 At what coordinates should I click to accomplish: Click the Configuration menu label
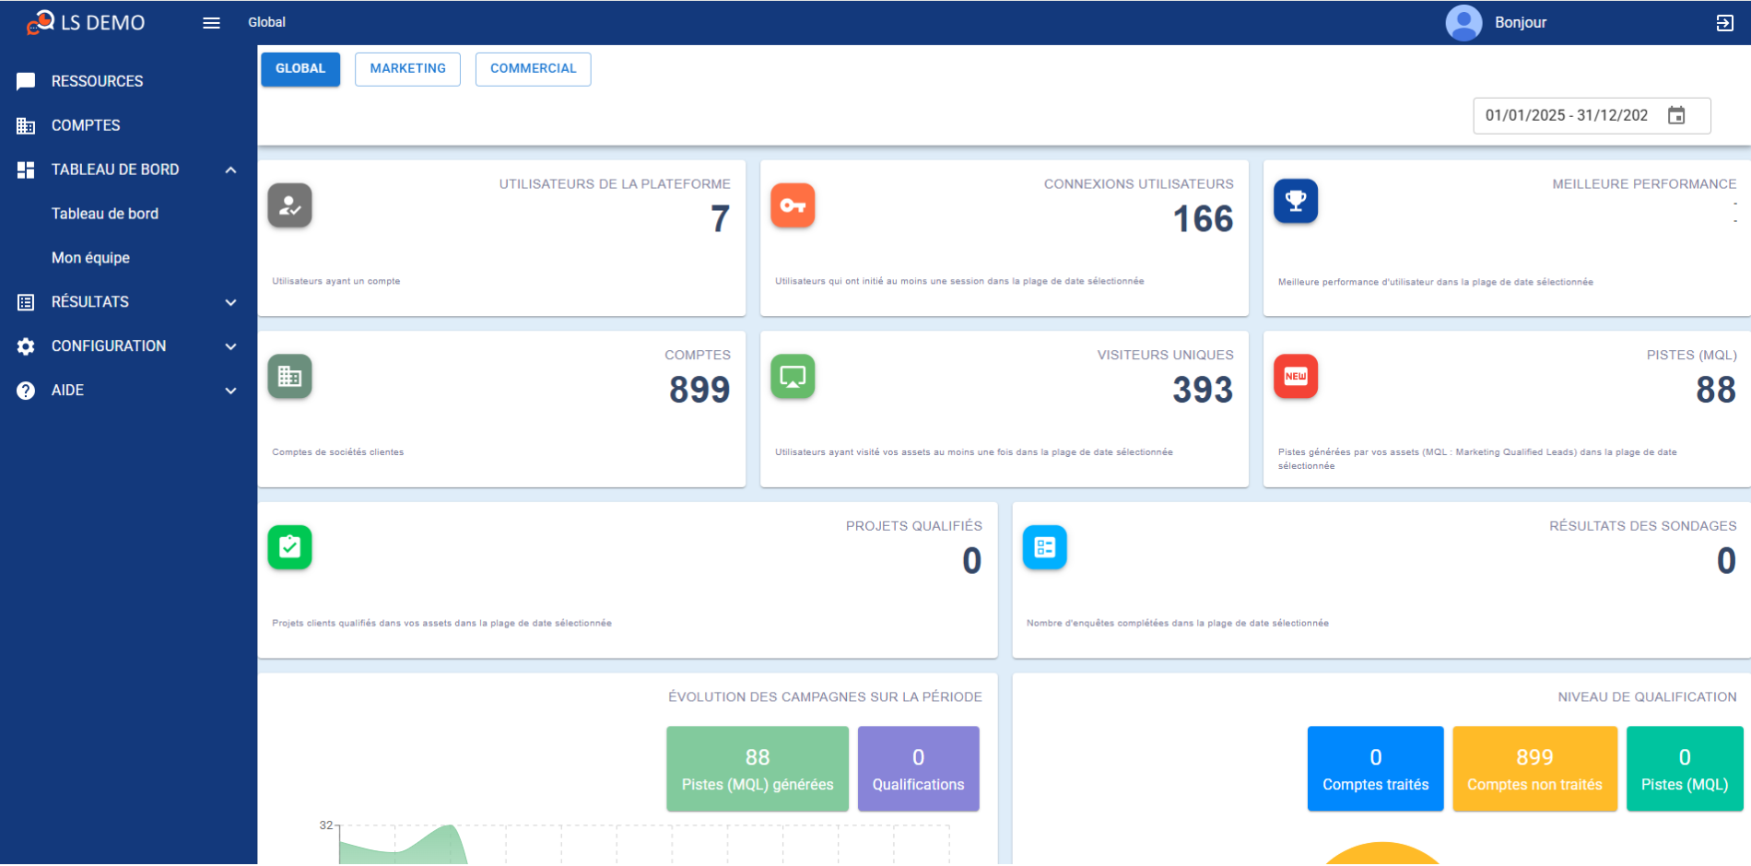coord(109,346)
